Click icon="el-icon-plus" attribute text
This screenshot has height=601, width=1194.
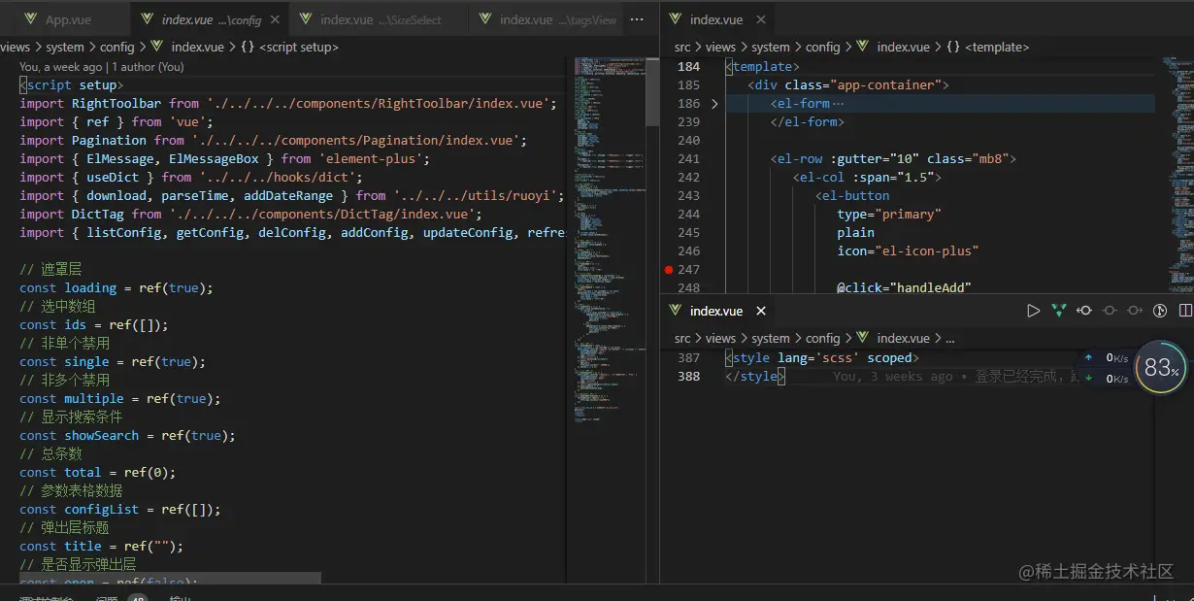tap(908, 250)
